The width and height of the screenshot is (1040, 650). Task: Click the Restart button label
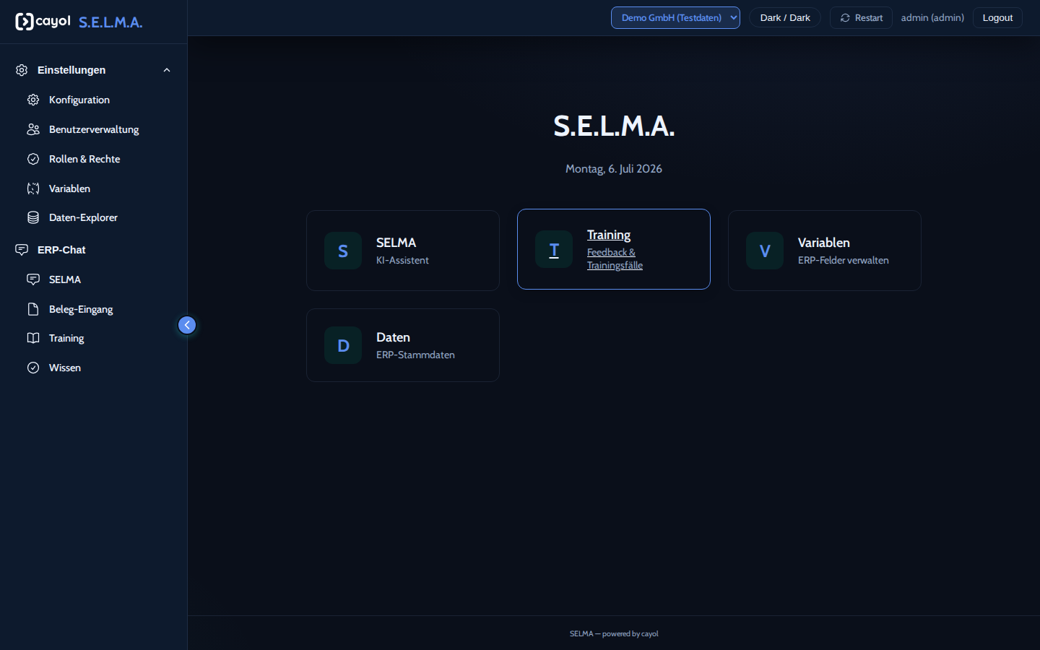point(869,18)
